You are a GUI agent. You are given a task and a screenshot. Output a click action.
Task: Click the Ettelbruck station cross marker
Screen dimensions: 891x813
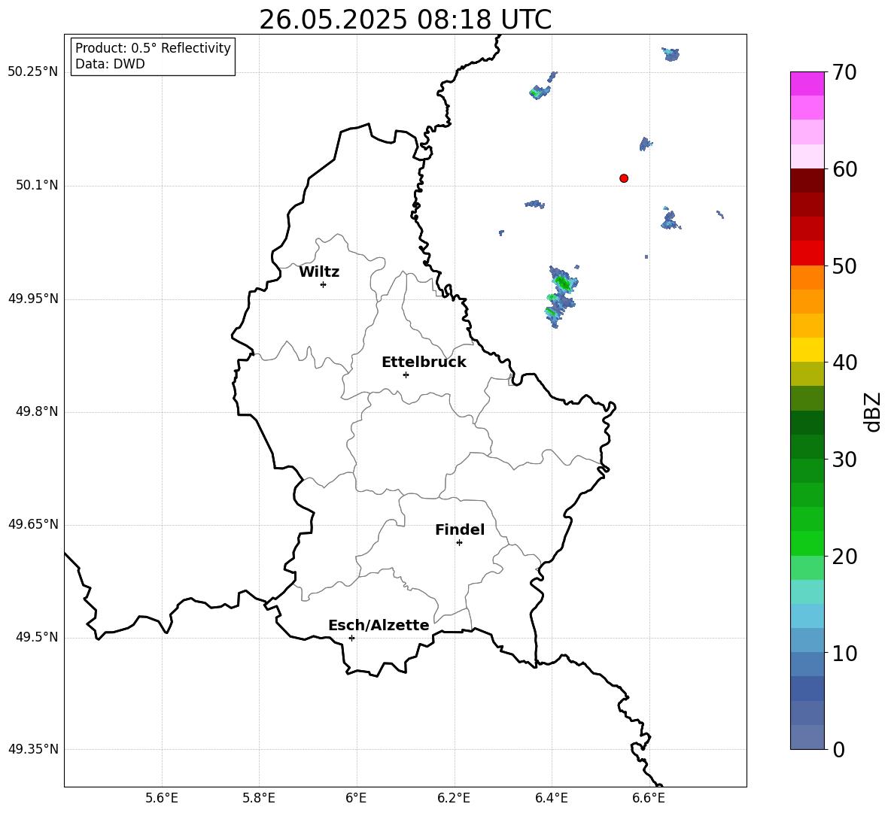point(406,375)
